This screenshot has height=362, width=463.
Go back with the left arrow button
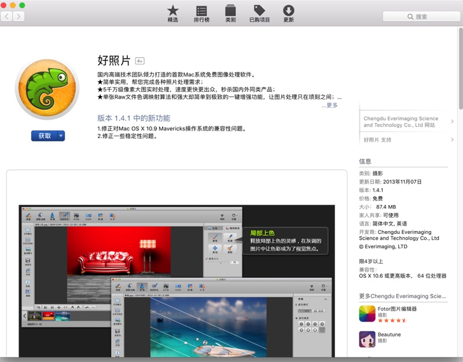[x=6, y=17]
